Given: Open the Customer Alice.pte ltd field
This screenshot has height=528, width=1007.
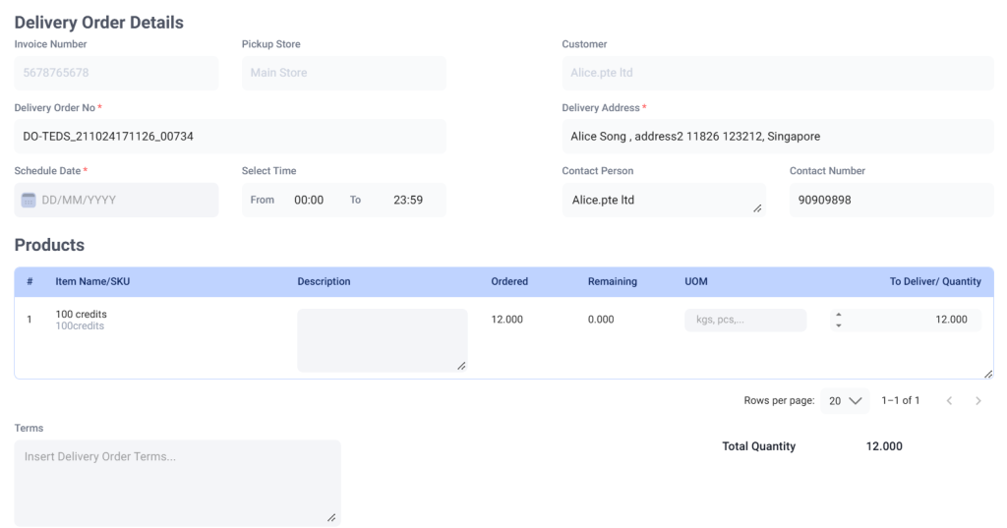Looking at the screenshot, I should (x=778, y=73).
